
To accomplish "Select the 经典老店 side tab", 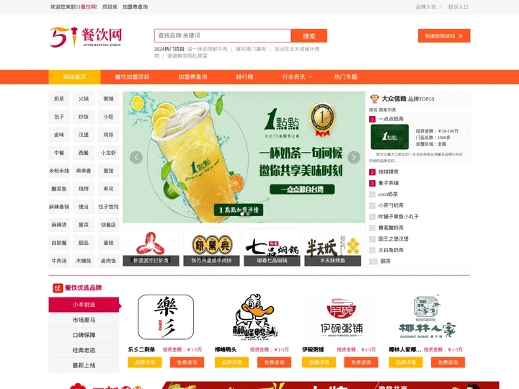I will click(x=84, y=350).
